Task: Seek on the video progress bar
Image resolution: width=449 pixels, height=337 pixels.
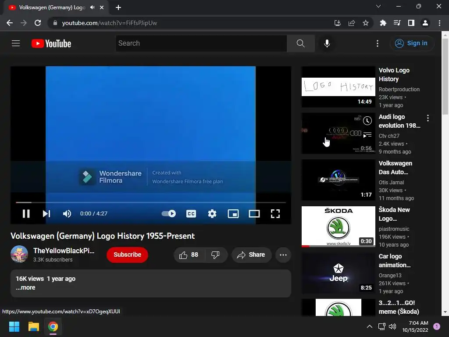Action: 151,202
